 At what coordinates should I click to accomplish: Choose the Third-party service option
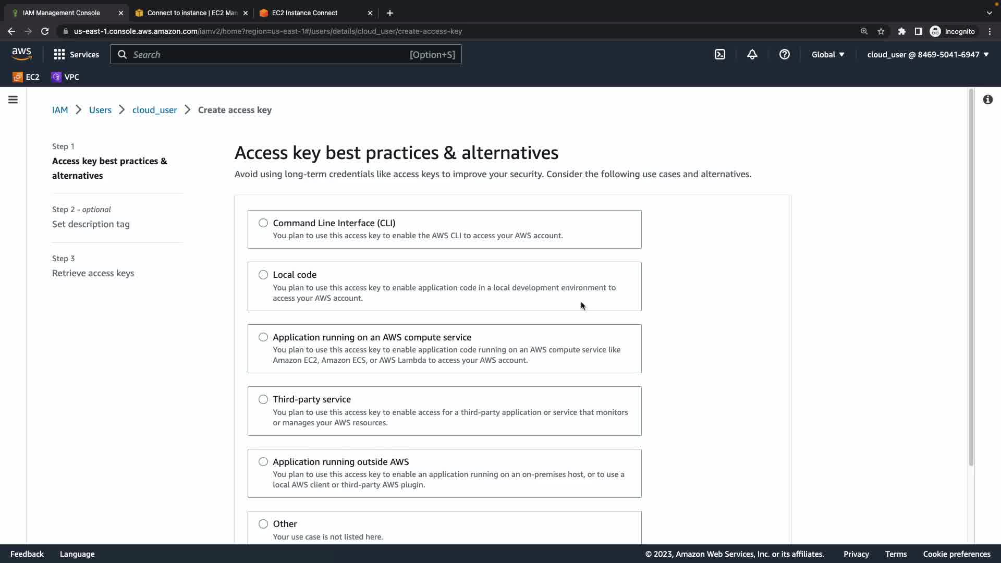(263, 399)
